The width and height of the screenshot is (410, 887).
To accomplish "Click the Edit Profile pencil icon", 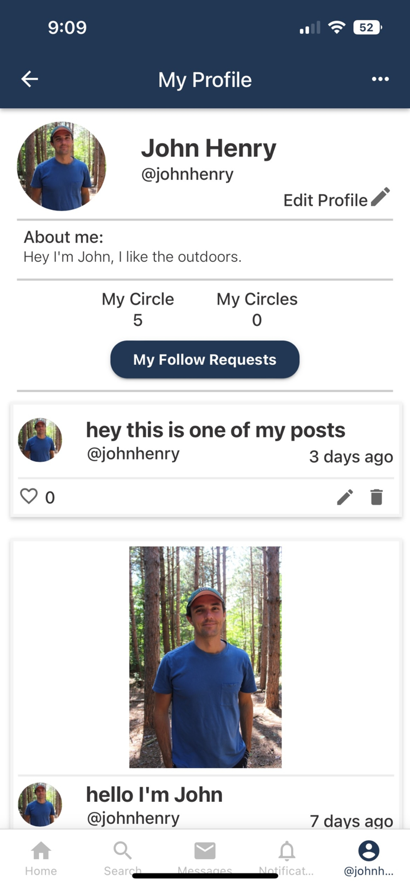I will click(x=380, y=197).
